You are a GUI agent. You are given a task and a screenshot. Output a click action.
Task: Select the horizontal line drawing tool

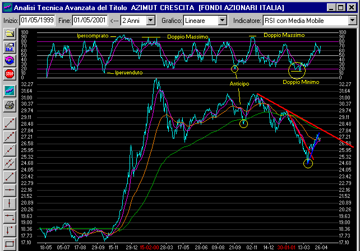9,190
